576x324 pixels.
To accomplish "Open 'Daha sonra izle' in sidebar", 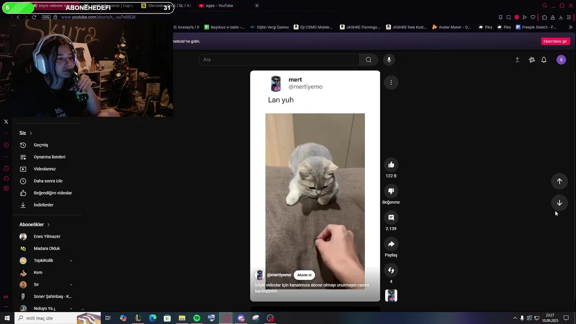I will [x=48, y=181].
